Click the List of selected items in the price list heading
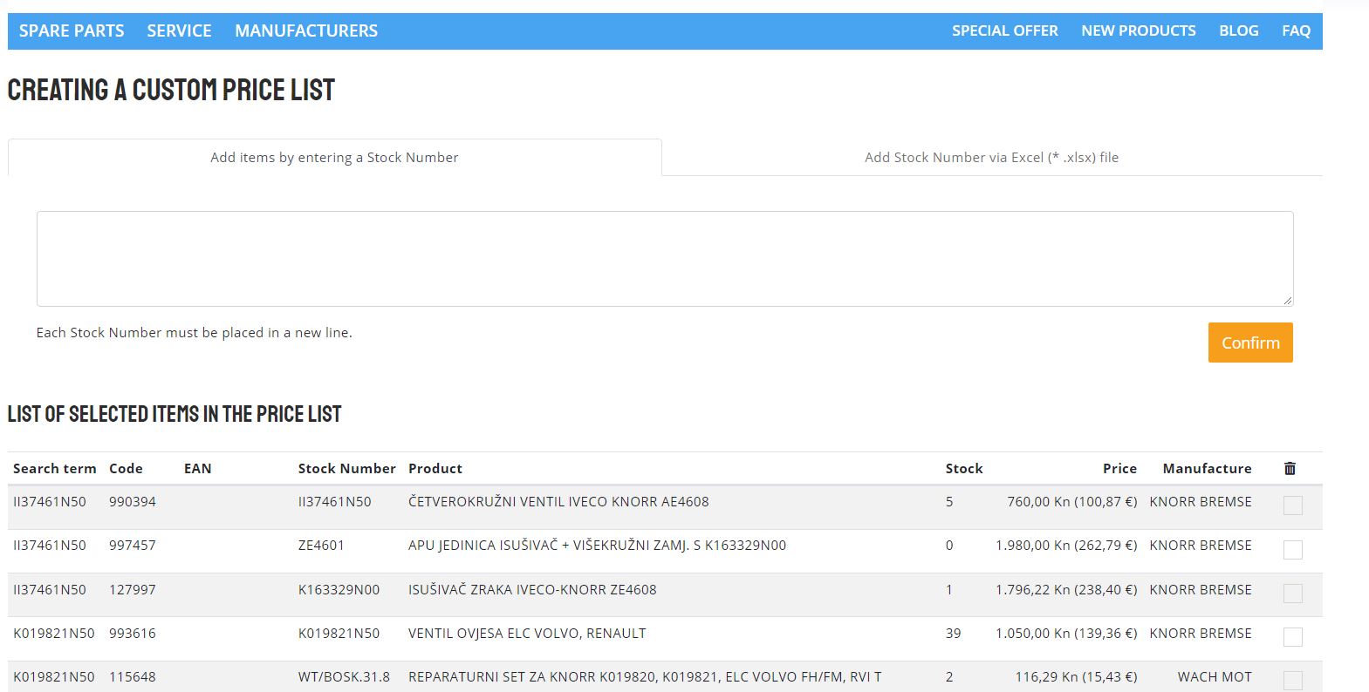 click(x=175, y=414)
